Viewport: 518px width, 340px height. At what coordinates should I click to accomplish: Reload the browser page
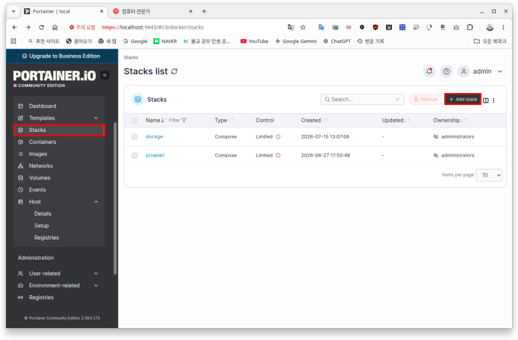pyautogui.click(x=42, y=27)
